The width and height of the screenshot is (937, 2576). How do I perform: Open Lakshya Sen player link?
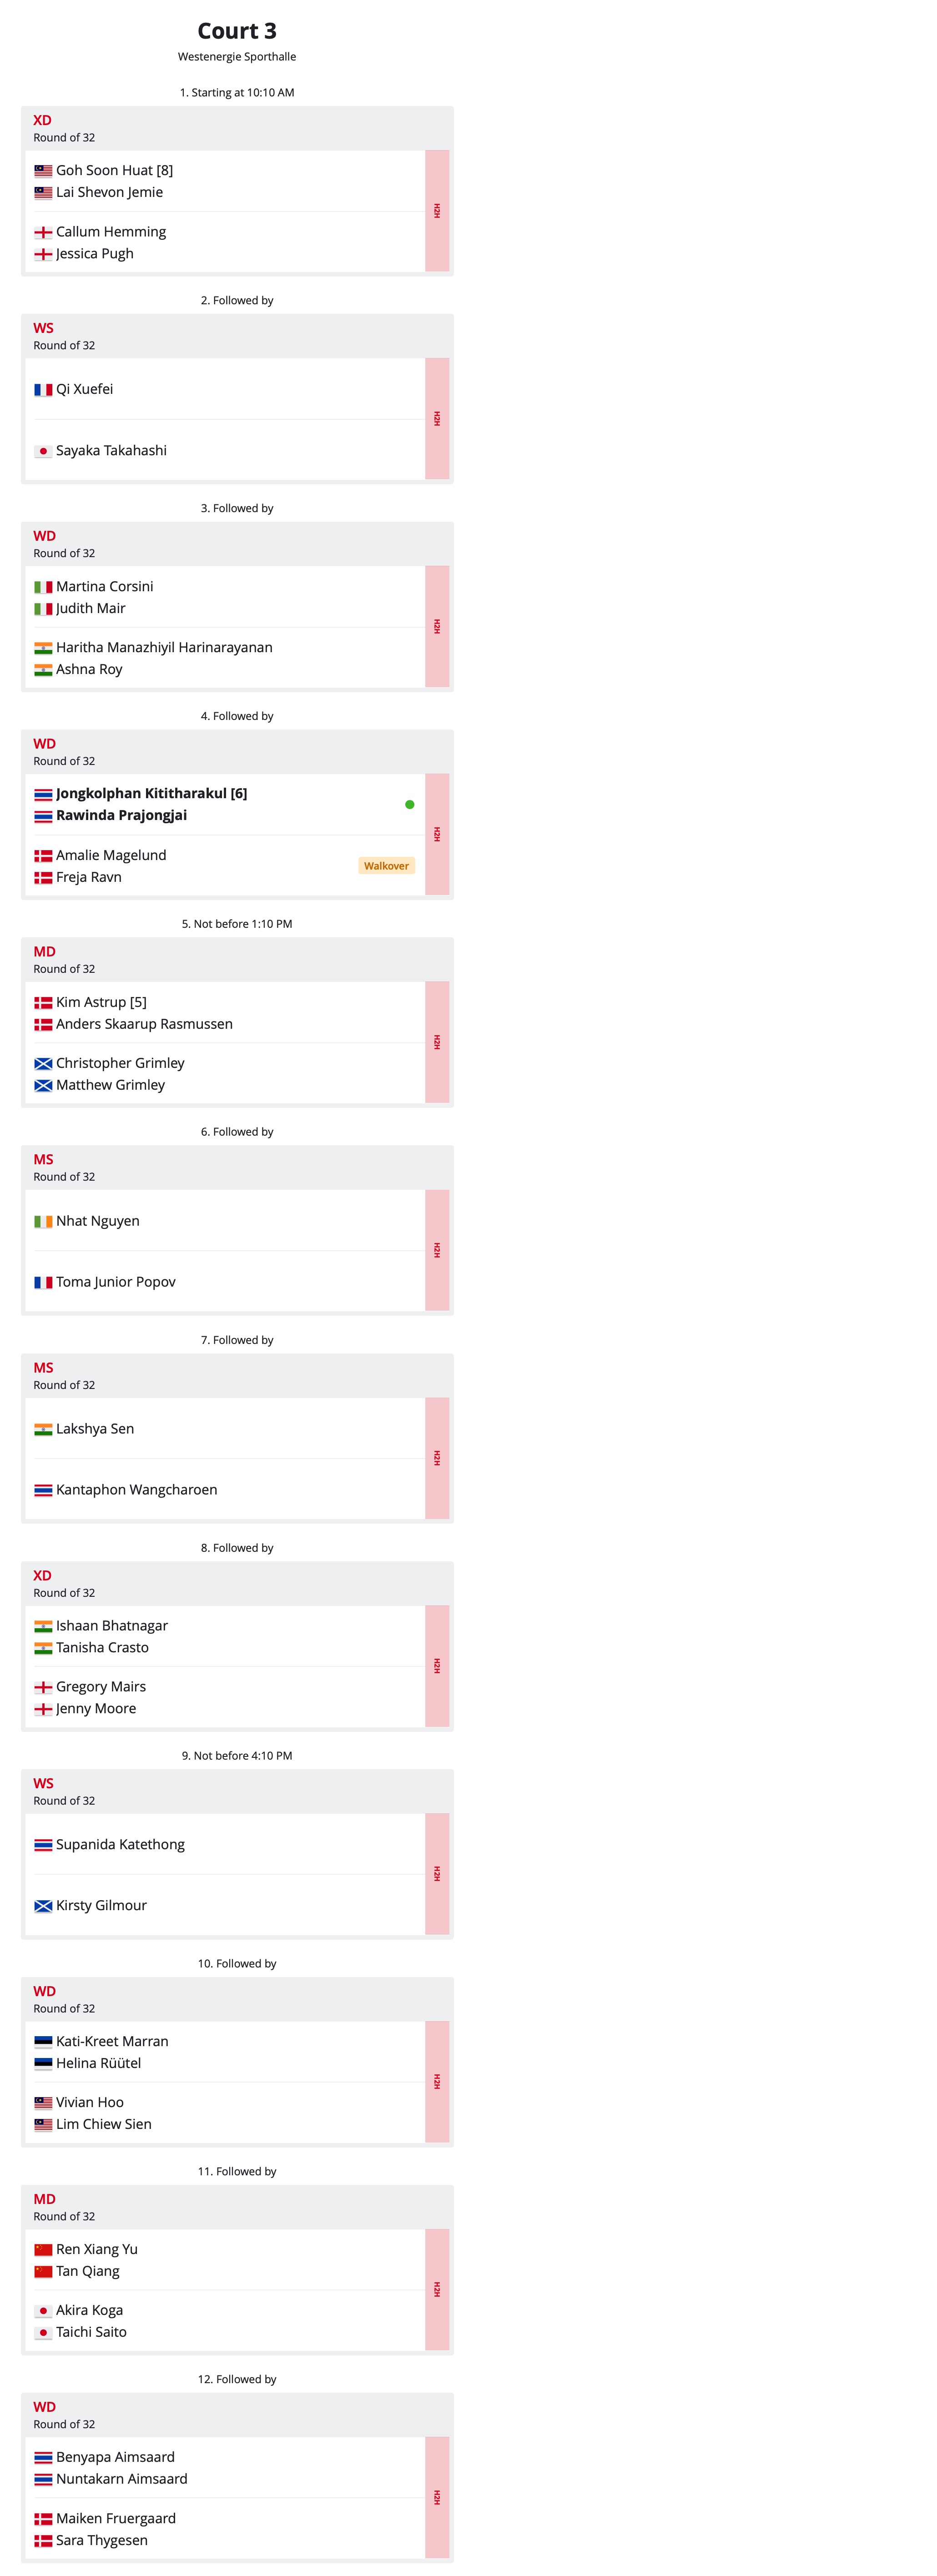pyautogui.click(x=95, y=1429)
